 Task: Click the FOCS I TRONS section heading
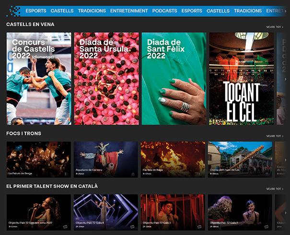tap(23, 133)
